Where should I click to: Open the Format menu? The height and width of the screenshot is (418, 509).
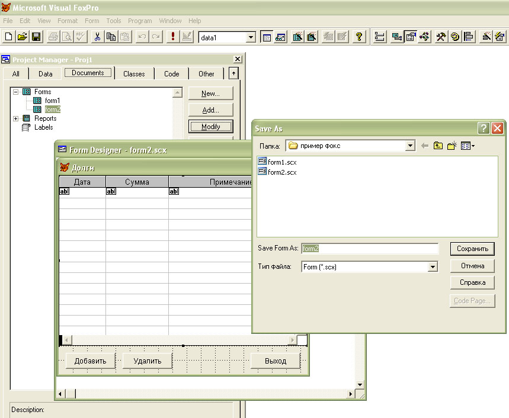pyautogui.click(x=68, y=21)
